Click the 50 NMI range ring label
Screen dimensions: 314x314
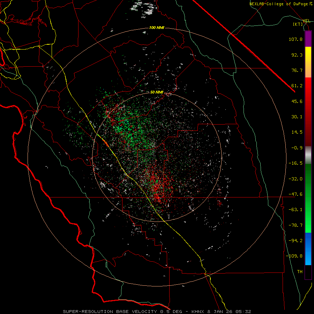pyautogui.click(x=157, y=92)
